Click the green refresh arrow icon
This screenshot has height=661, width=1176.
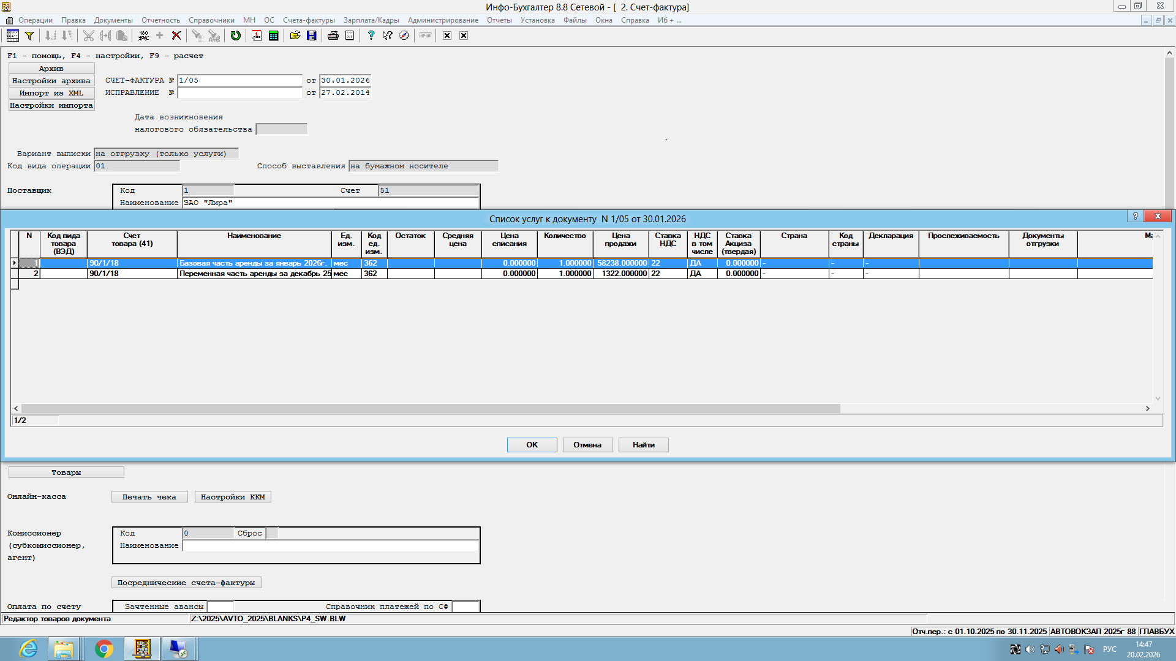point(235,35)
